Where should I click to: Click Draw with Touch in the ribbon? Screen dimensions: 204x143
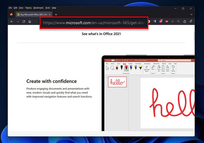pyautogui.click(x=147, y=69)
